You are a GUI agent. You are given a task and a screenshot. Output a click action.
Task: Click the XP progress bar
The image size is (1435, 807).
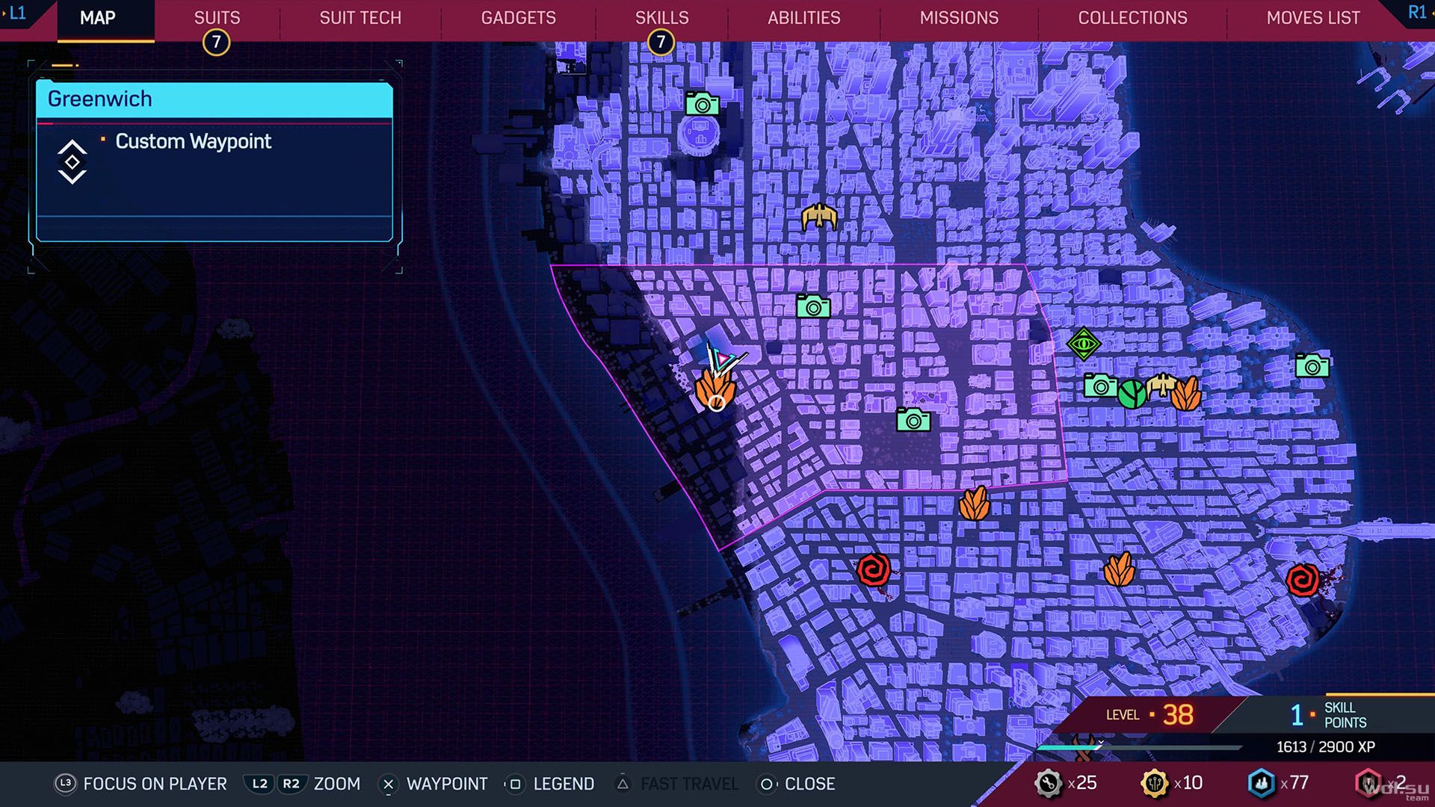(1140, 747)
